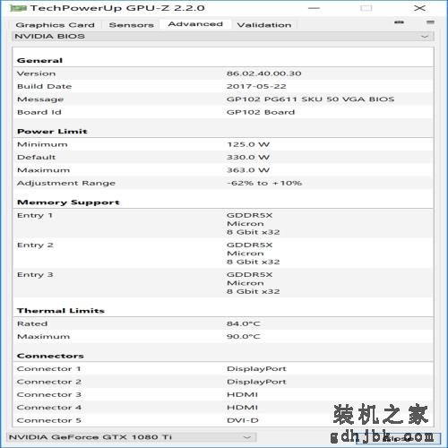448x448 pixels.
Task: Minimize the GPU-Z window
Action: [314, 8]
